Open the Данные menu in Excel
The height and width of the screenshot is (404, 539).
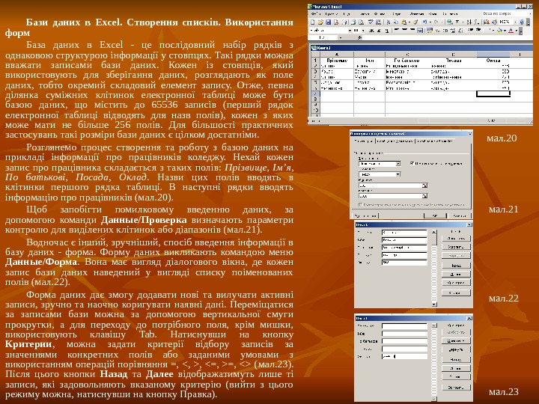click(x=417, y=13)
